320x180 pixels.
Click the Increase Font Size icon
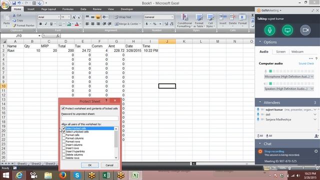(74, 17)
